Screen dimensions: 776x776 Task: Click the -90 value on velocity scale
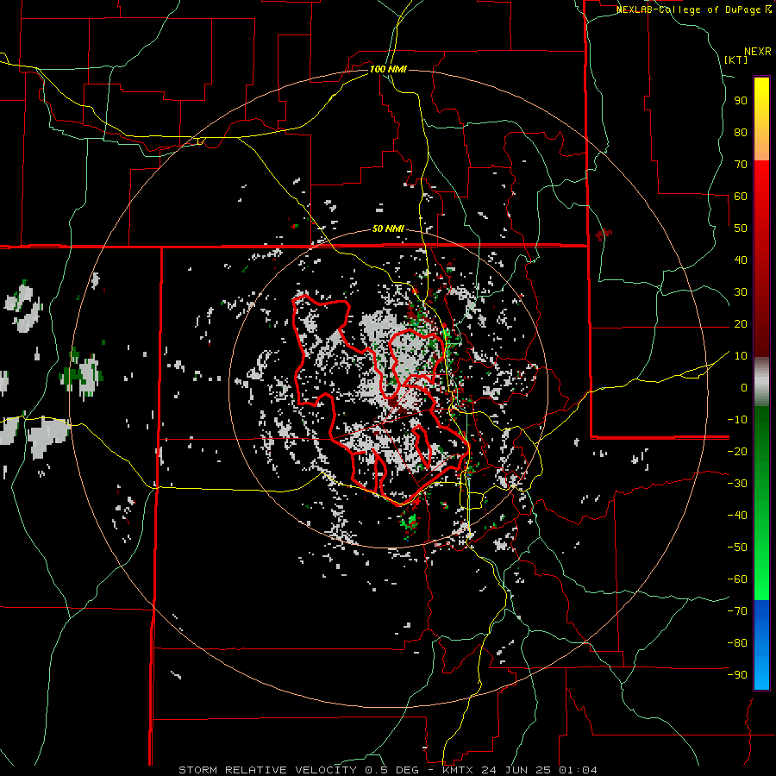(737, 675)
